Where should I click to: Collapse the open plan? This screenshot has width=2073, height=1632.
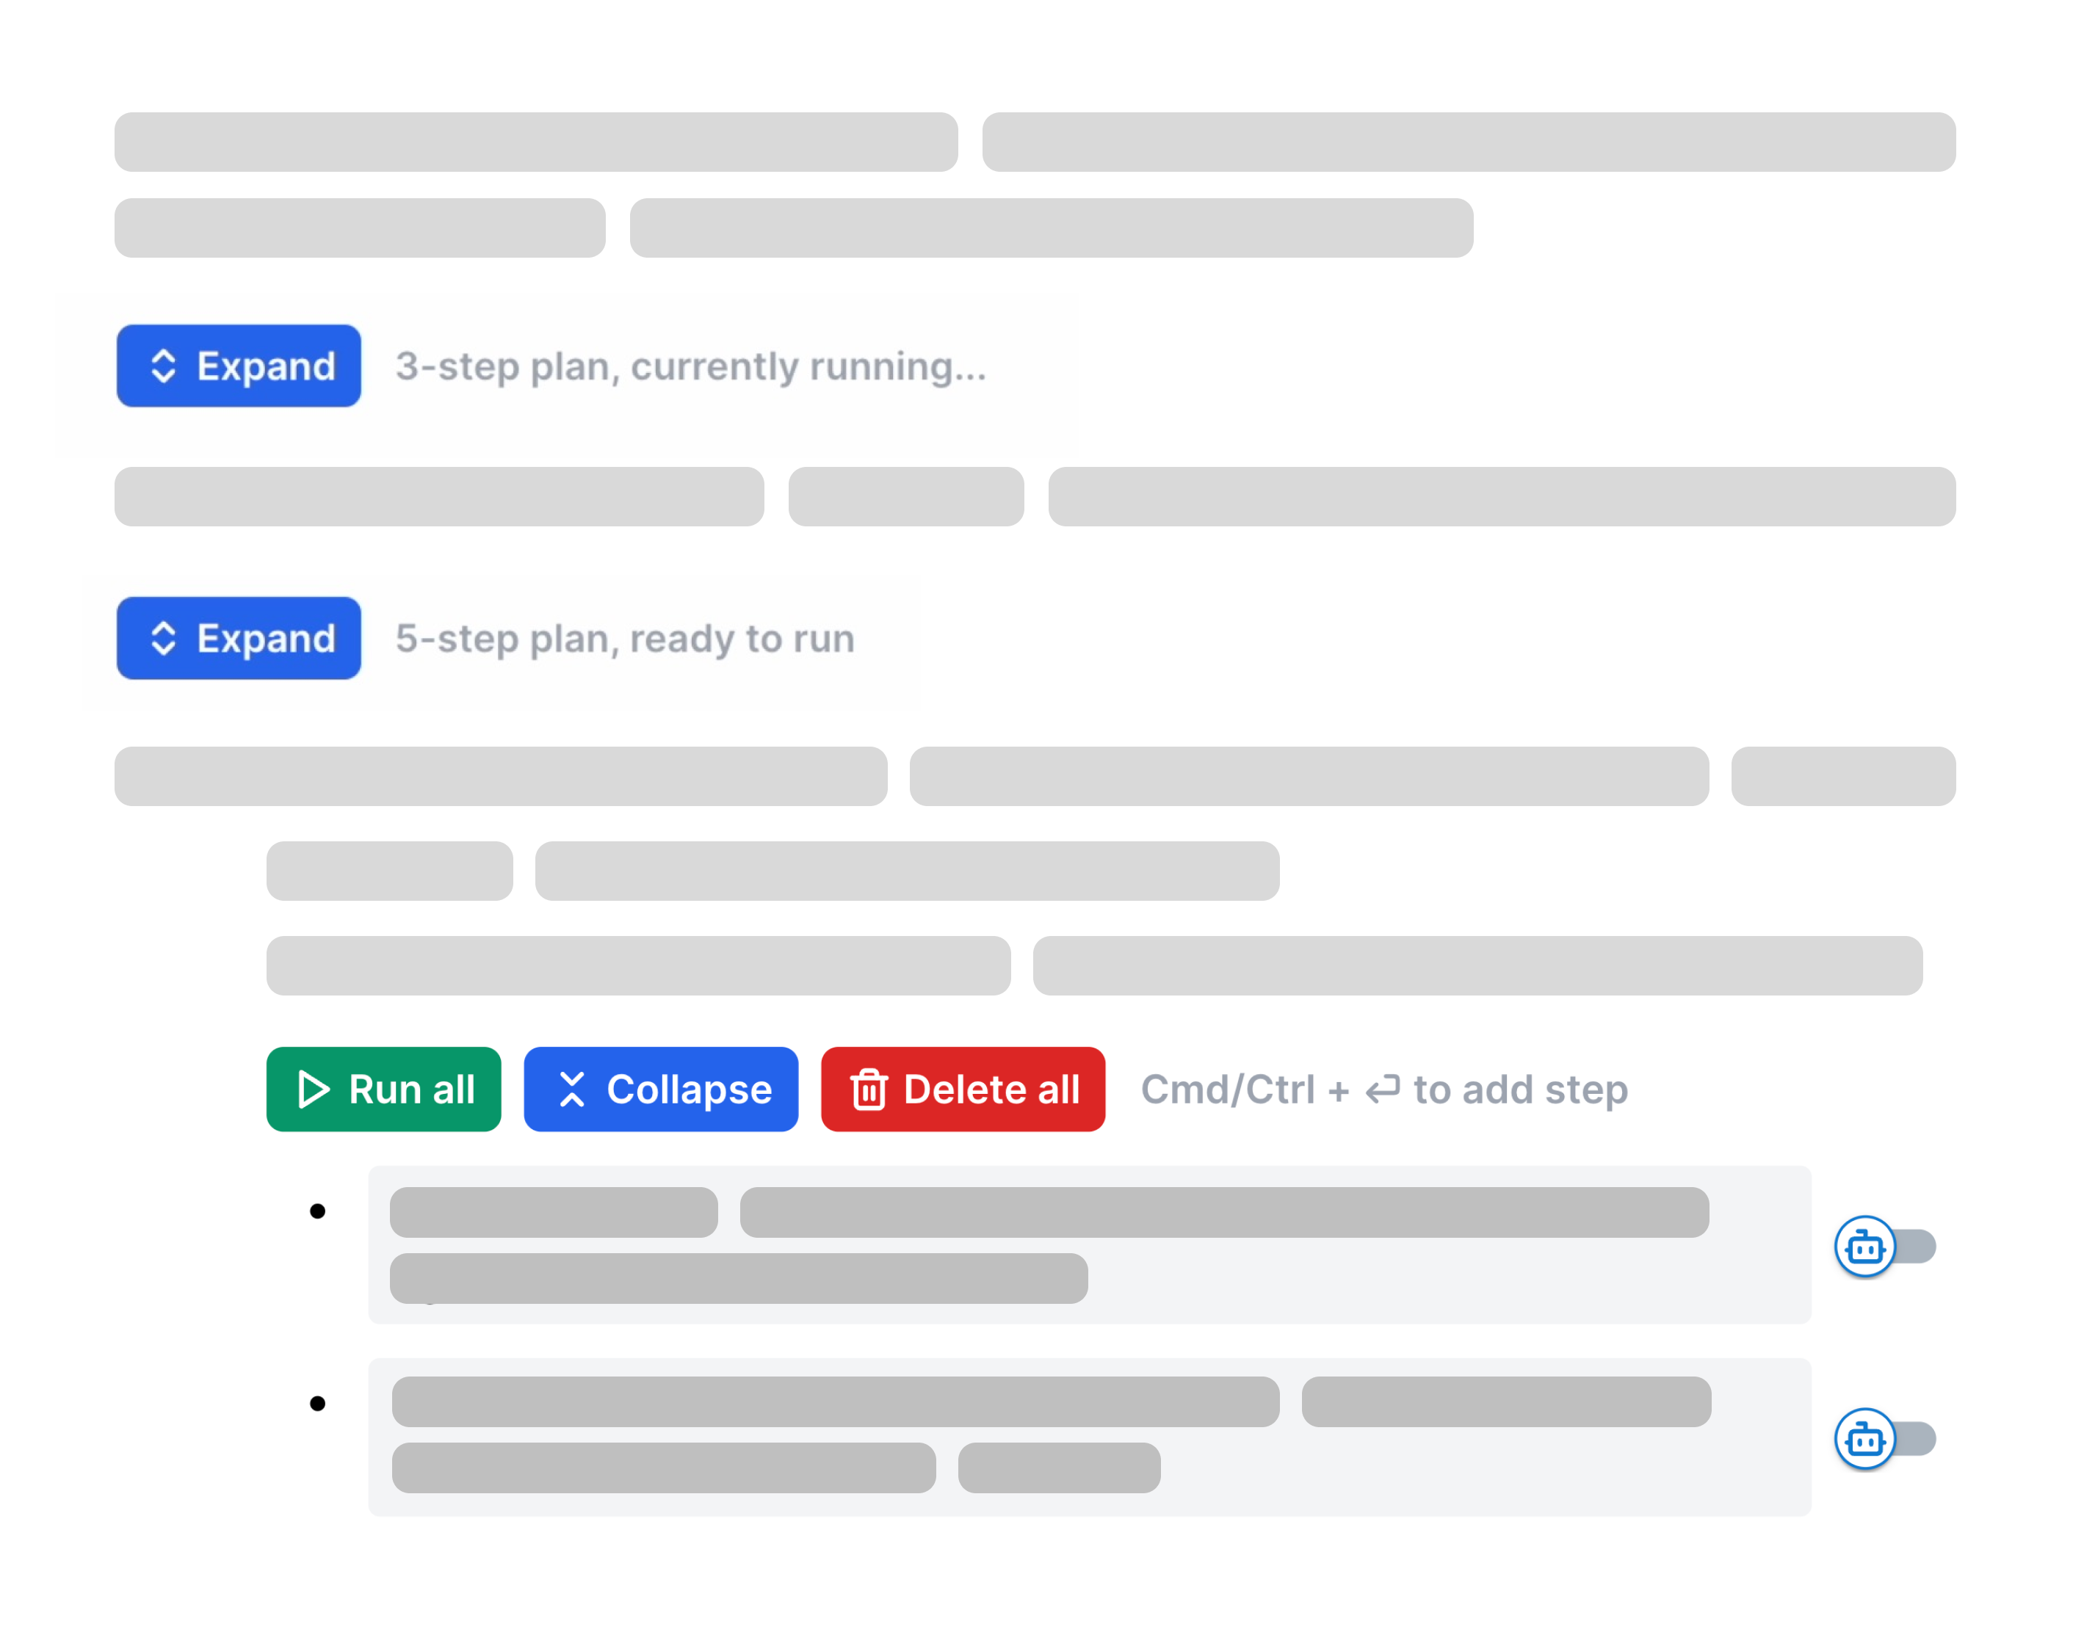(x=660, y=1089)
